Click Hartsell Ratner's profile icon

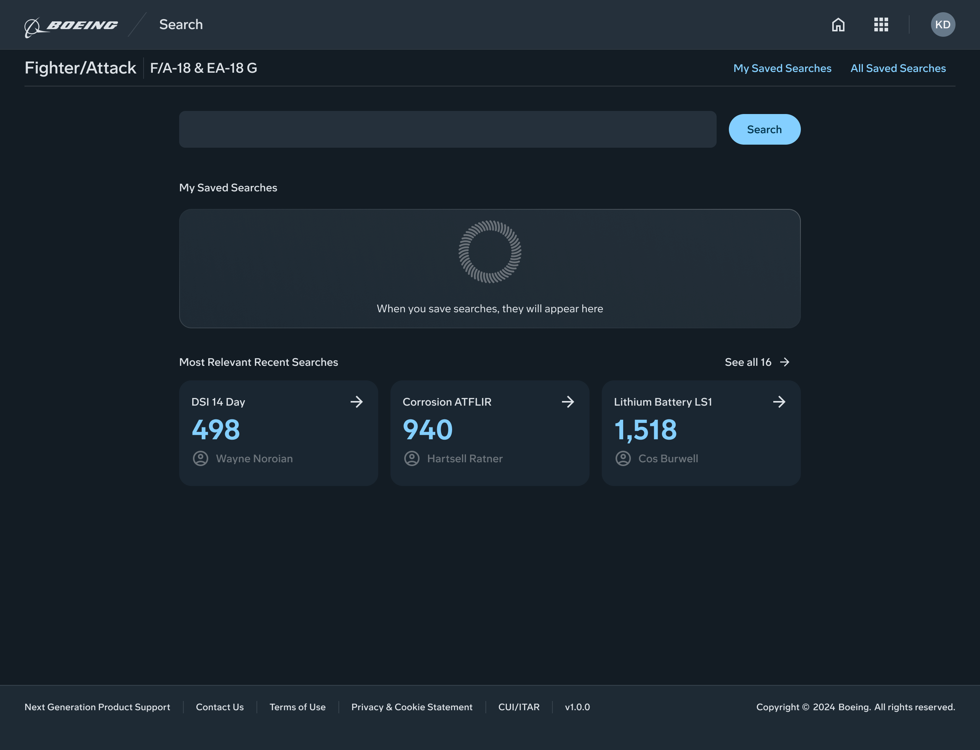pyautogui.click(x=412, y=458)
